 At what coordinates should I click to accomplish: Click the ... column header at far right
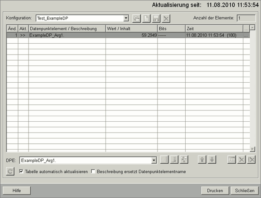[246, 29]
